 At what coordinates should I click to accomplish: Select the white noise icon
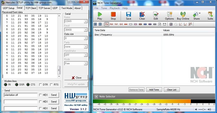[x=131, y=24]
